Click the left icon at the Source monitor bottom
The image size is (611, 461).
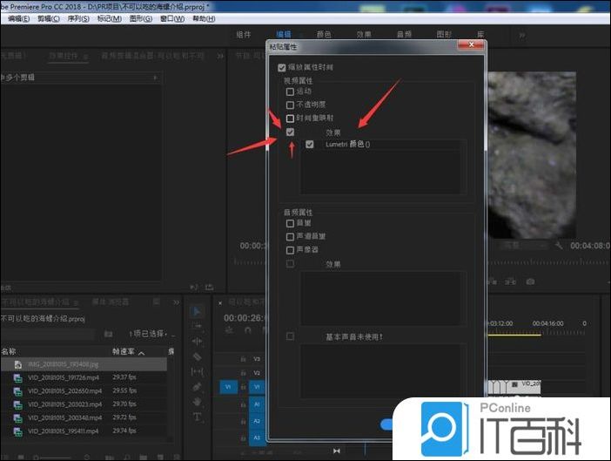[194, 288]
